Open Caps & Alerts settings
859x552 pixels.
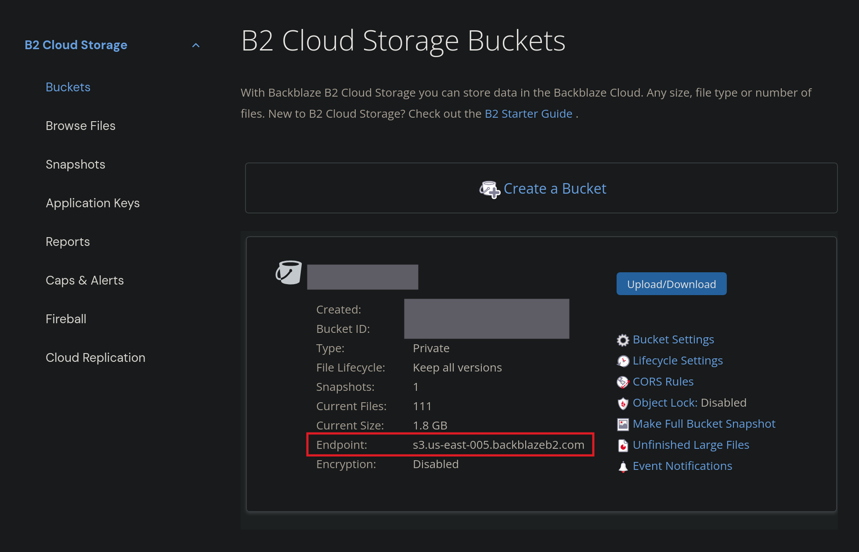[x=84, y=280]
